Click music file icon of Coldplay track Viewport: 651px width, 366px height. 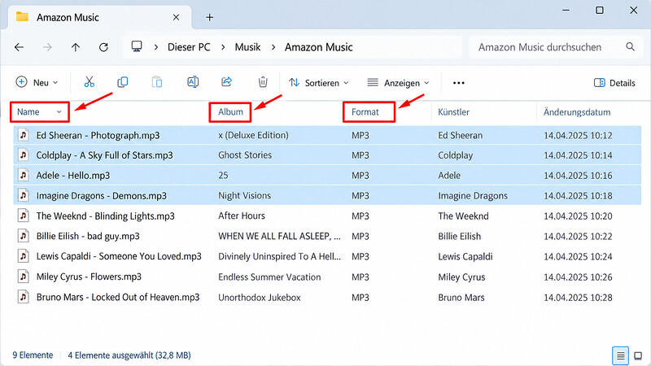[x=24, y=155]
